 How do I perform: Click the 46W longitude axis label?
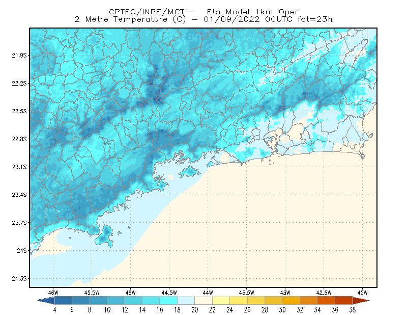[53, 293]
